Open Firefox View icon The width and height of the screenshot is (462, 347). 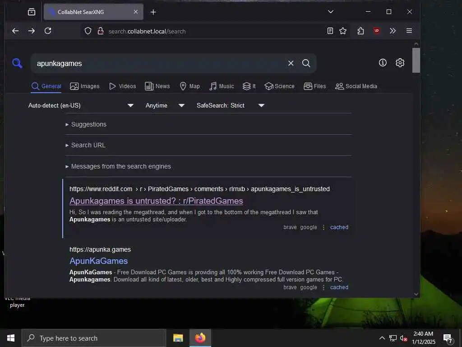(x=32, y=12)
